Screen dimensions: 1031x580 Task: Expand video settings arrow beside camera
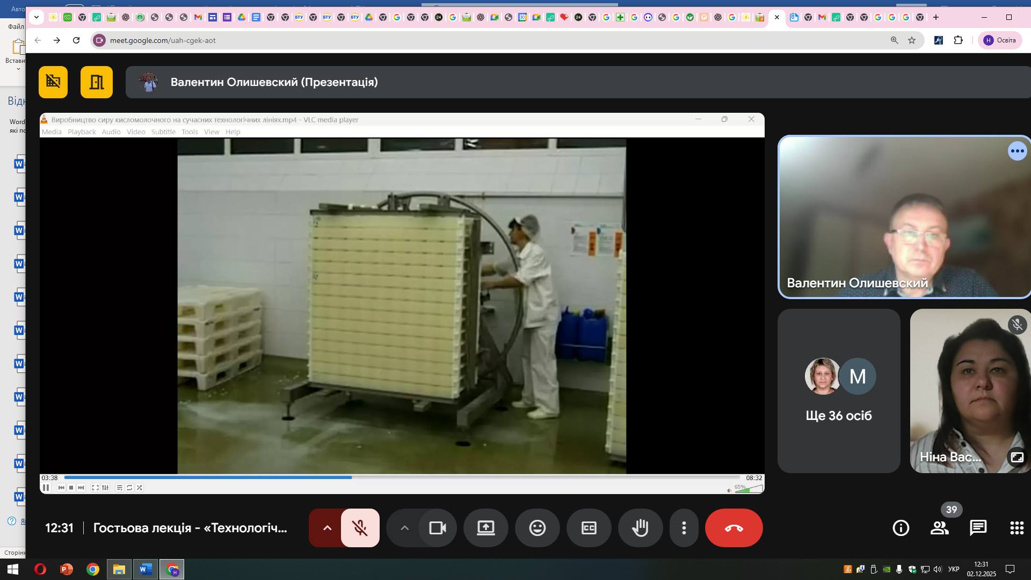click(405, 528)
